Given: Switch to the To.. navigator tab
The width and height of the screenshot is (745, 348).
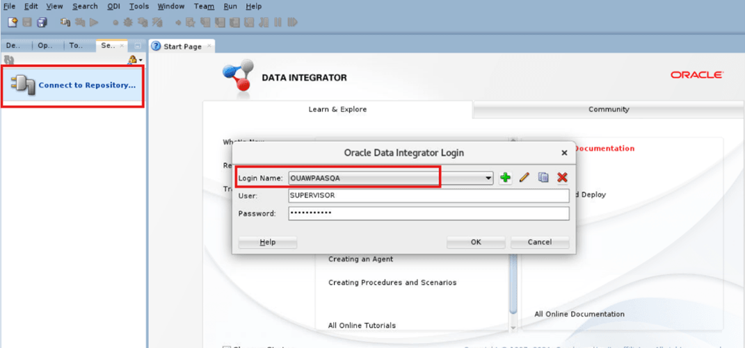Looking at the screenshot, I should [x=76, y=46].
